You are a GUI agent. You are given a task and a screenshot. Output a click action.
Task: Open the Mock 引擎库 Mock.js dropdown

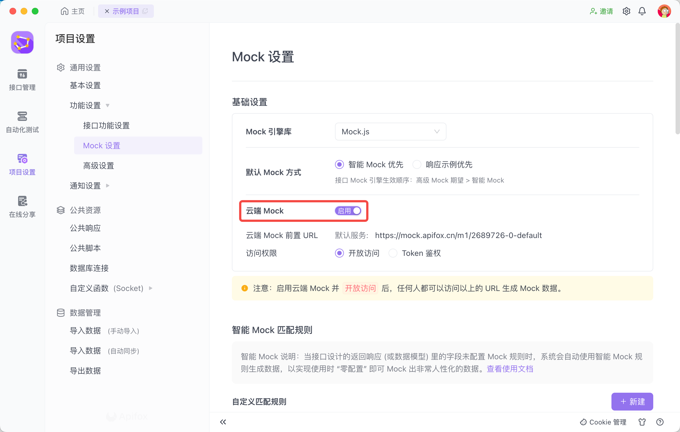(x=390, y=132)
